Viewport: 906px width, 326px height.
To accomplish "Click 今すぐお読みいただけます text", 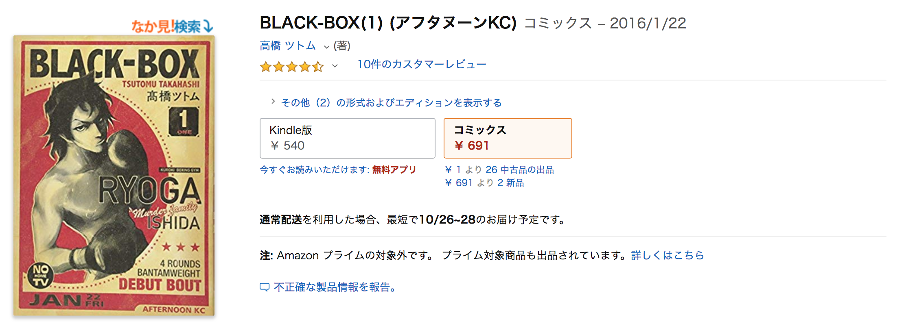I will (314, 170).
